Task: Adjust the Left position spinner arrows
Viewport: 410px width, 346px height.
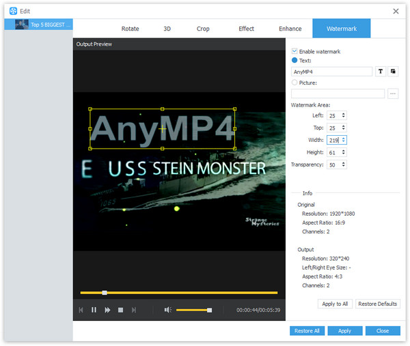Action: tap(343, 115)
